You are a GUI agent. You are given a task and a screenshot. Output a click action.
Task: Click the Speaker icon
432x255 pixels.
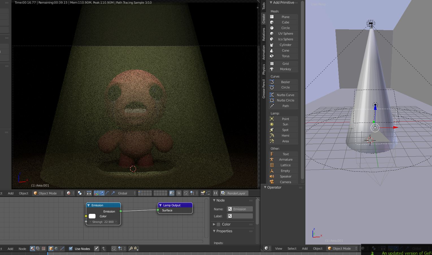point(272,176)
